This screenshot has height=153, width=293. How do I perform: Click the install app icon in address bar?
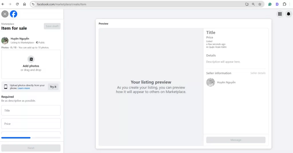tap(247, 4)
